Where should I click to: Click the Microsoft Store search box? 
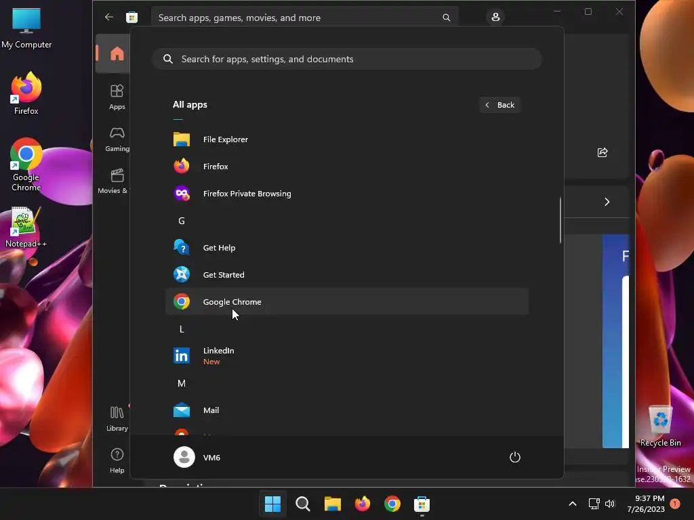[304, 17]
